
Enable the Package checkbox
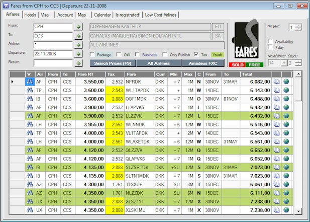click(92, 54)
